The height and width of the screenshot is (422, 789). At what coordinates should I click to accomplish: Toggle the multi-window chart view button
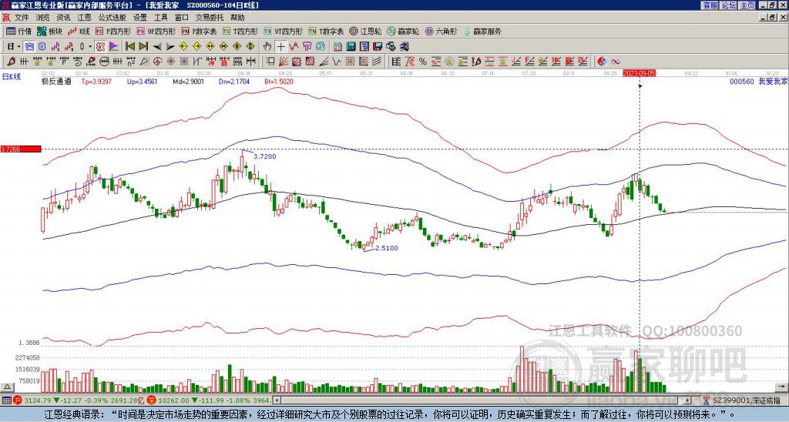(29, 46)
